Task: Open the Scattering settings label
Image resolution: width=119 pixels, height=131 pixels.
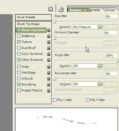Action: click(x=28, y=36)
